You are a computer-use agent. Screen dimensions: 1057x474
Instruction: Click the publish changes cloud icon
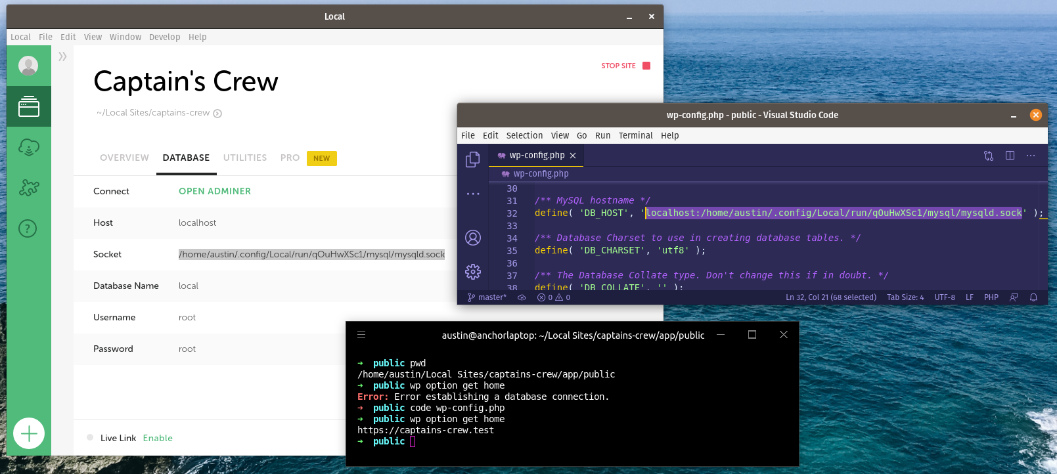(522, 297)
